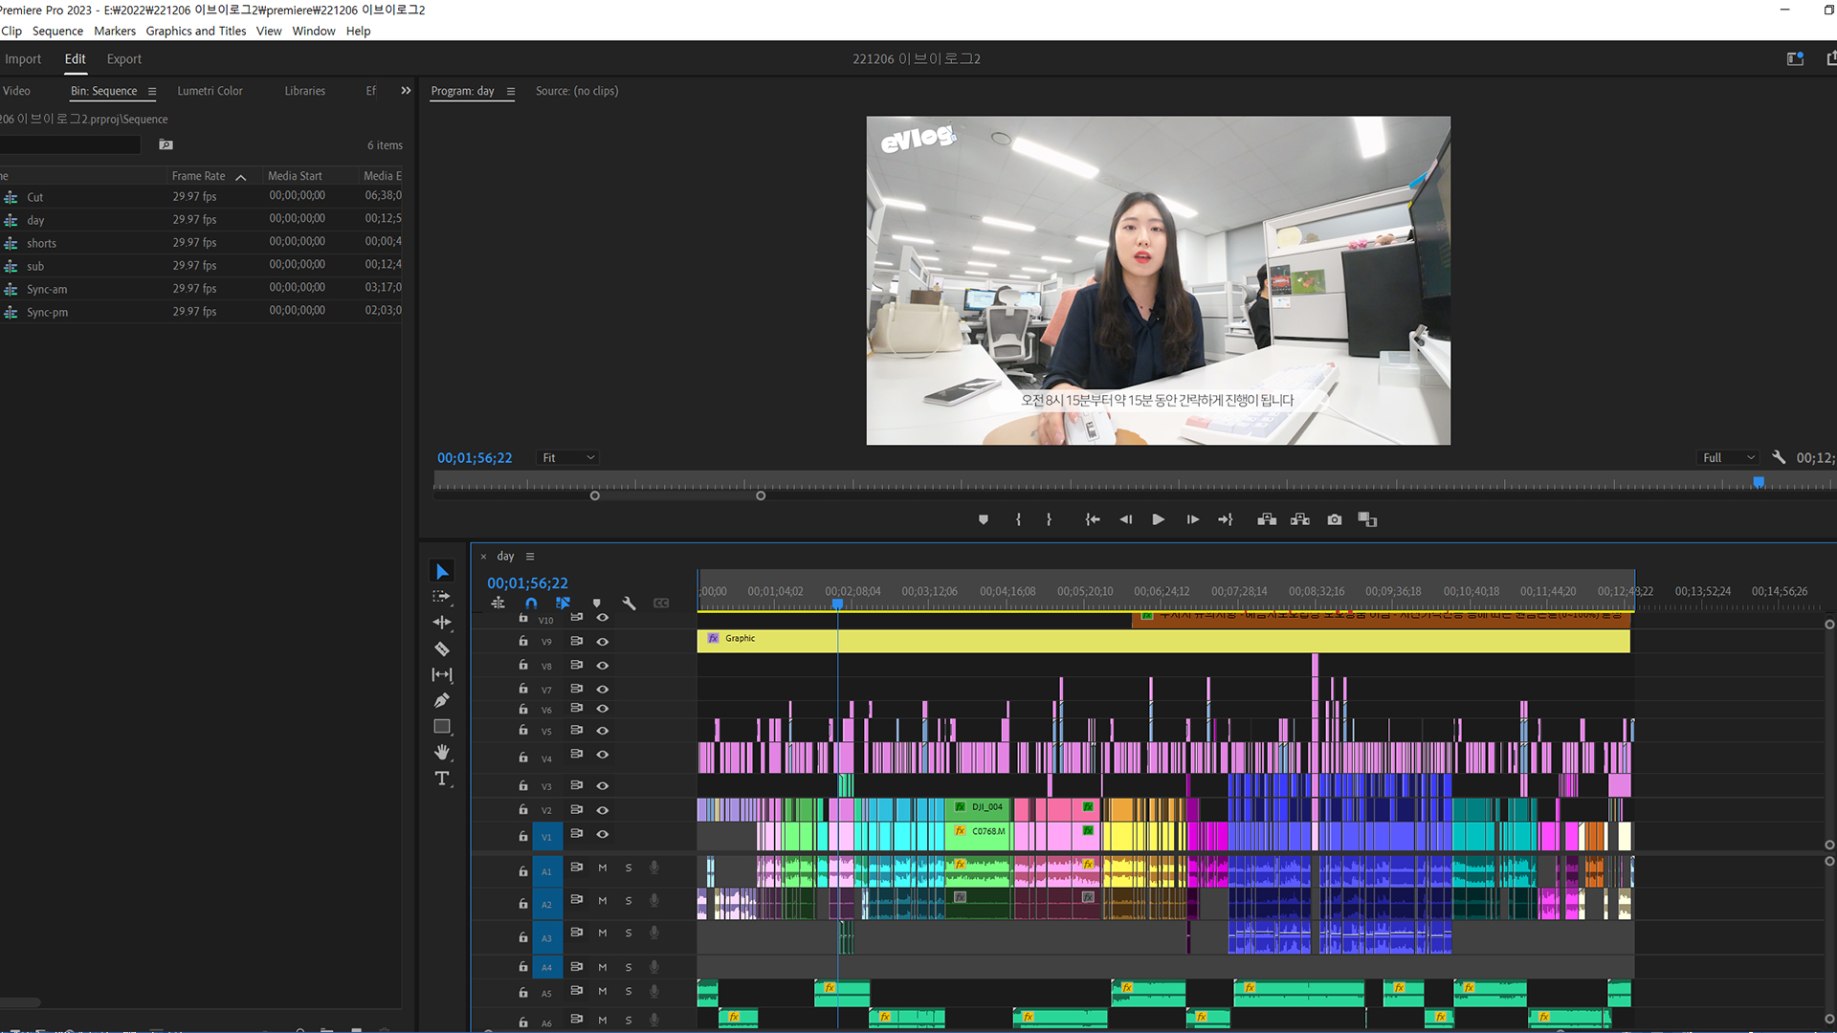
Task: Click the Export Frame camera icon
Action: pyautogui.click(x=1334, y=519)
